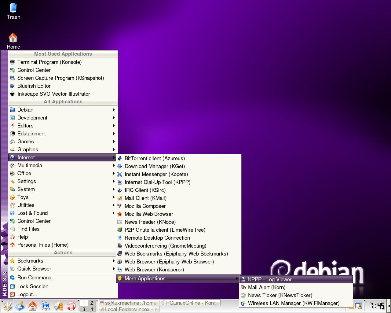Switch to virtual desktop 3
The width and height of the screenshot is (391, 313).
coord(84,309)
